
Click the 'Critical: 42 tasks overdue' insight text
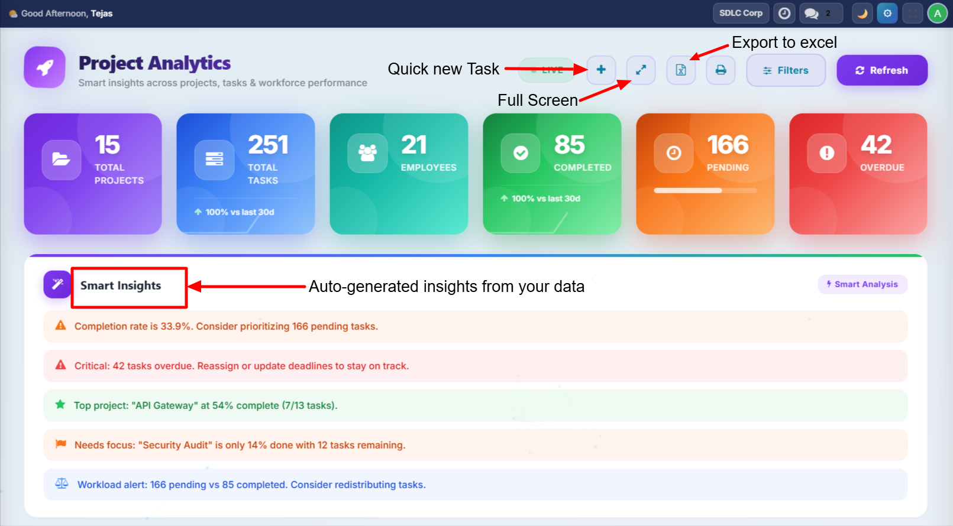pos(241,366)
